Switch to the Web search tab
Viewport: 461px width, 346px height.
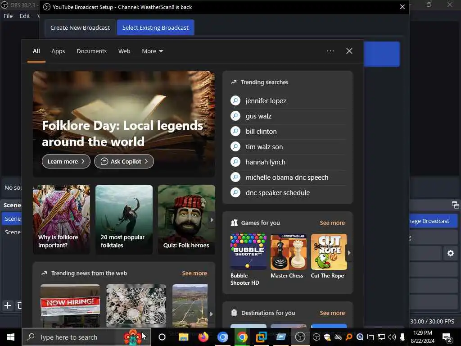[124, 51]
